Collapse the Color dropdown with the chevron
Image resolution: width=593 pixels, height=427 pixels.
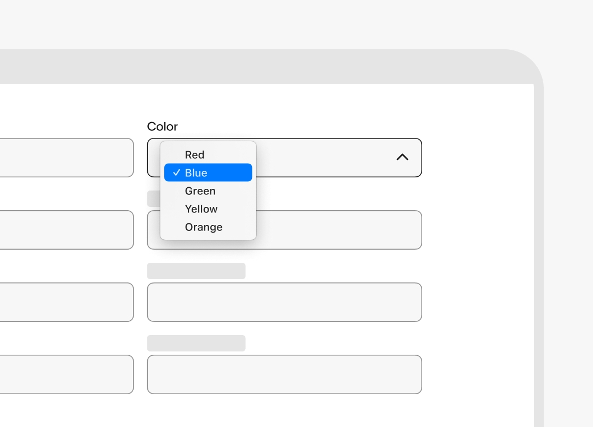pyautogui.click(x=402, y=157)
